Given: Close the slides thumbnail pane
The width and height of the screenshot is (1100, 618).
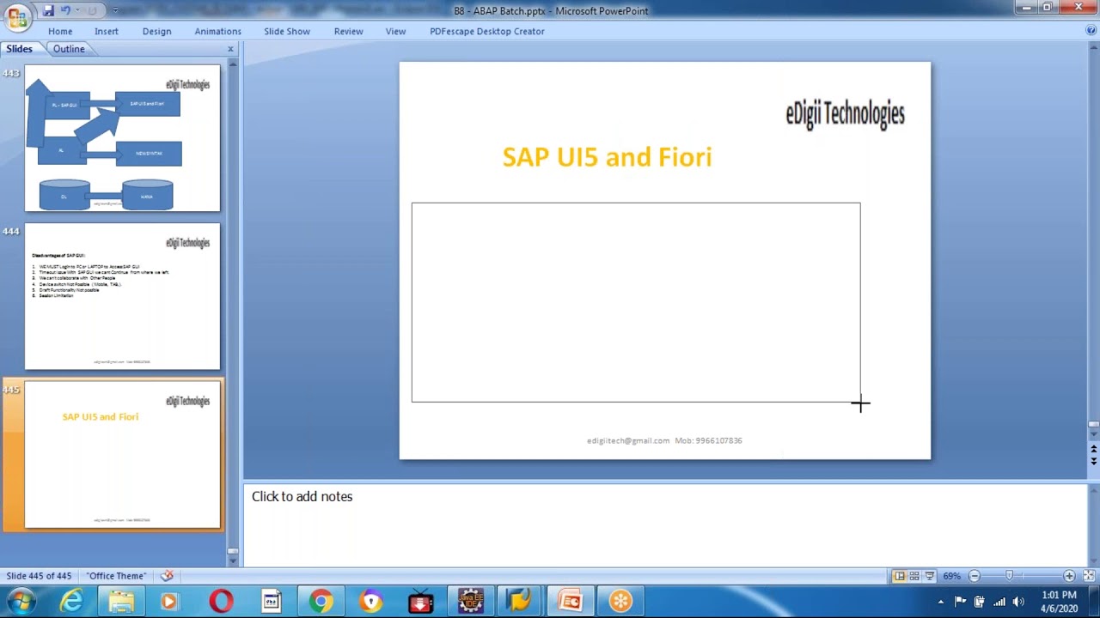Looking at the screenshot, I should coord(230,49).
